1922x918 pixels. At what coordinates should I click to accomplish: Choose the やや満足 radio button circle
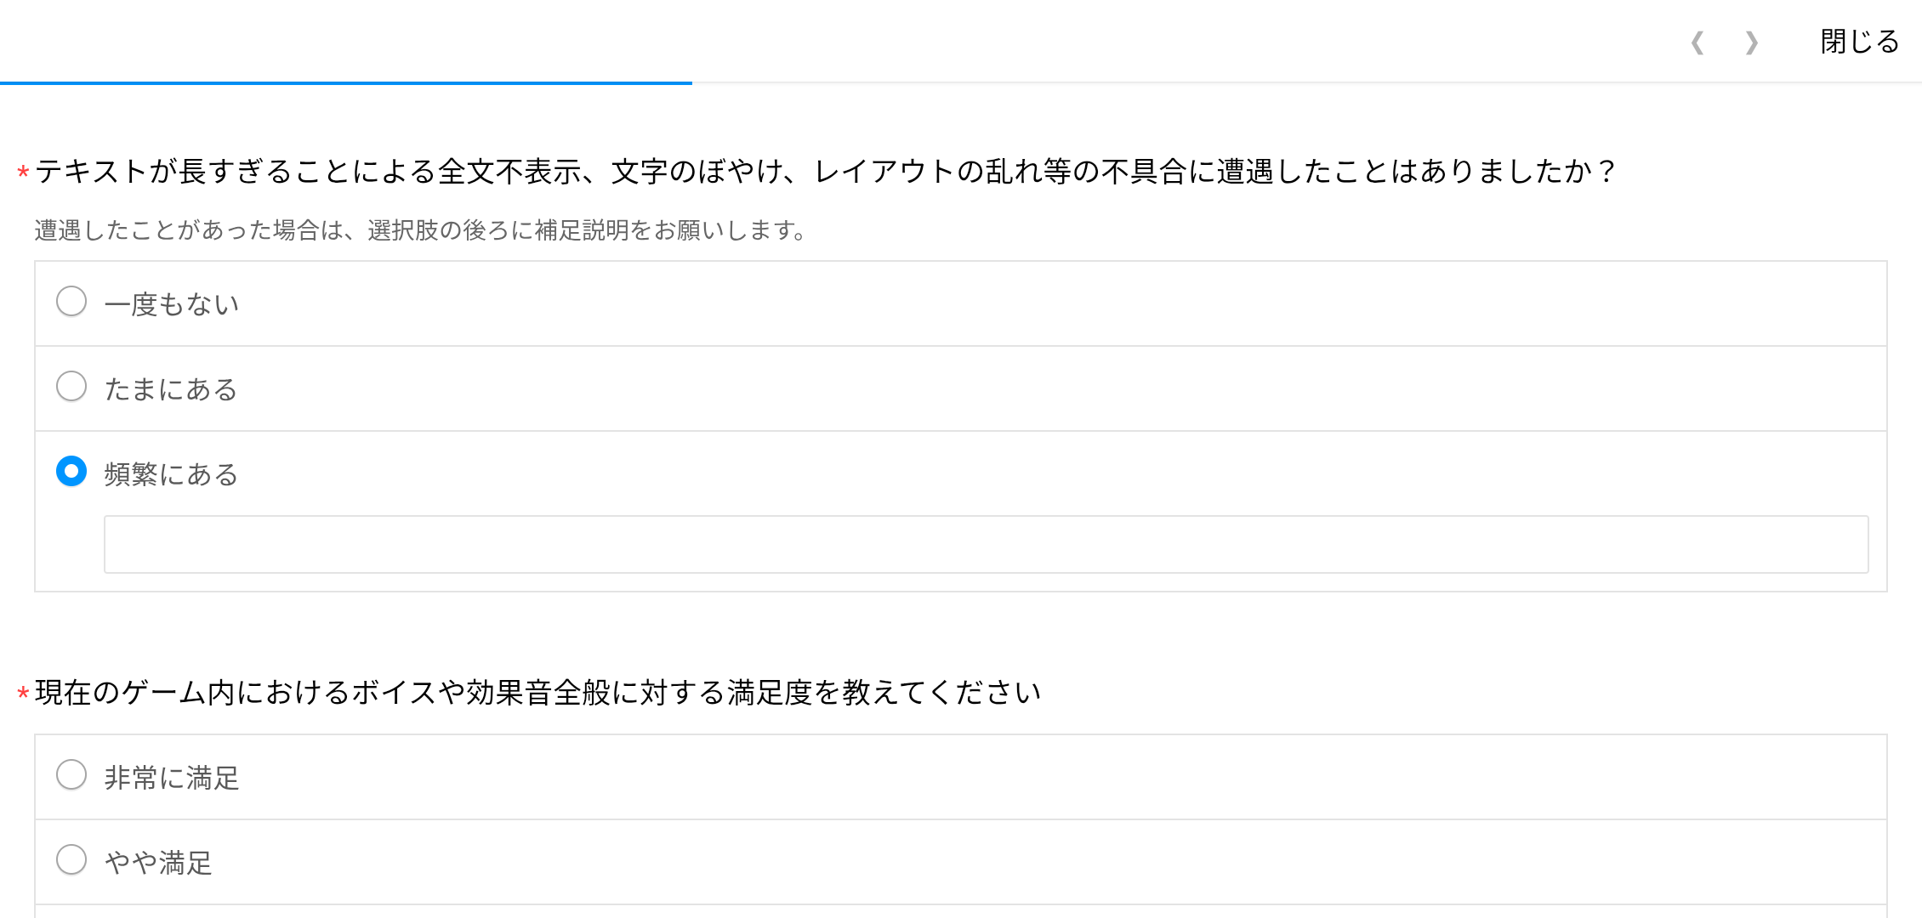click(71, 860)
